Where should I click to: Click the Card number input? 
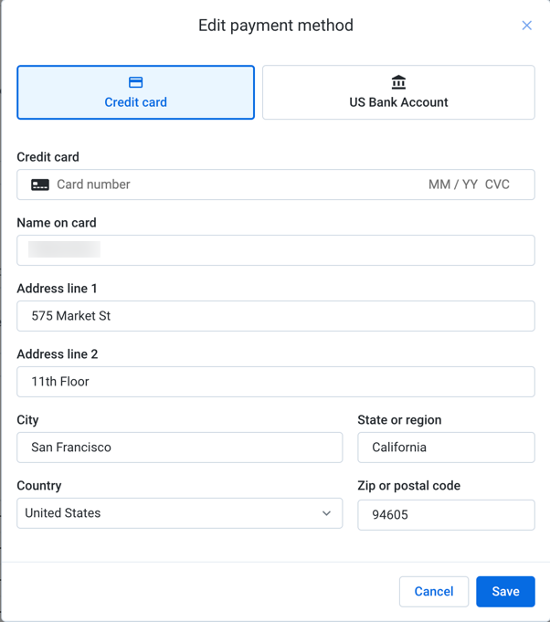pos(228,184)
